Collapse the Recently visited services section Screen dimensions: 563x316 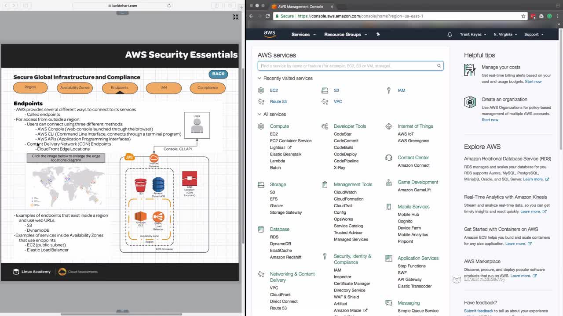[x=260, y=78]
